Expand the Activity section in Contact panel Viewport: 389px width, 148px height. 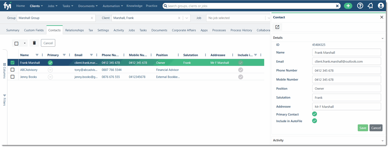point(382,141)
